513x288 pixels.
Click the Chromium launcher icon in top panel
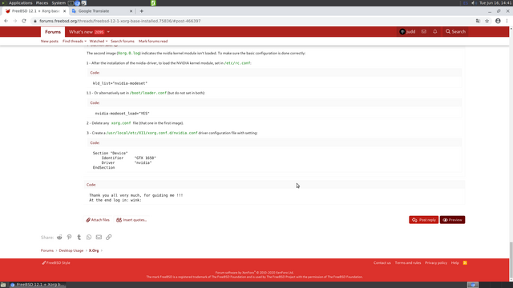tap(77, 3)
